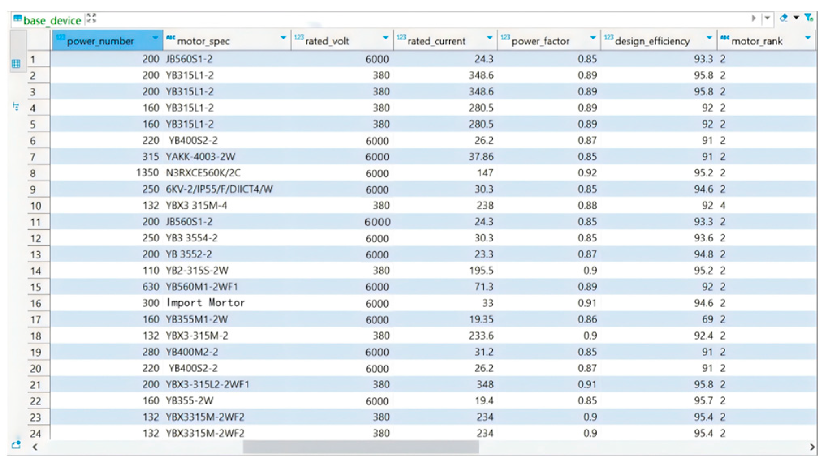Screen dimensions: 826x469
Task: Click the N3RXCE560K/2C motor_spec cell
Action: coord(203,173)
